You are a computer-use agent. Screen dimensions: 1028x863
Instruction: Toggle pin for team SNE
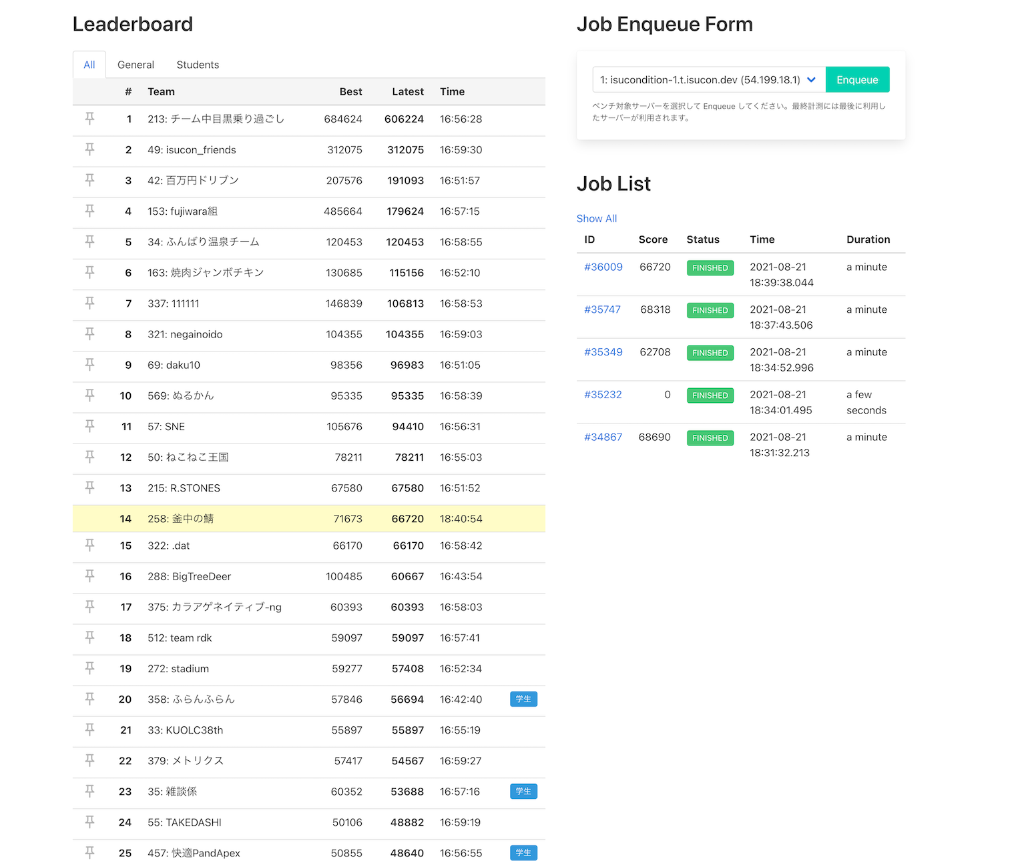point(89,426)
